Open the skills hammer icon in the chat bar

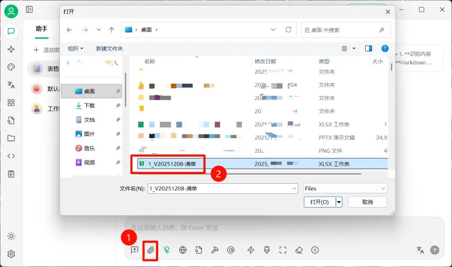tap(215, 250)
